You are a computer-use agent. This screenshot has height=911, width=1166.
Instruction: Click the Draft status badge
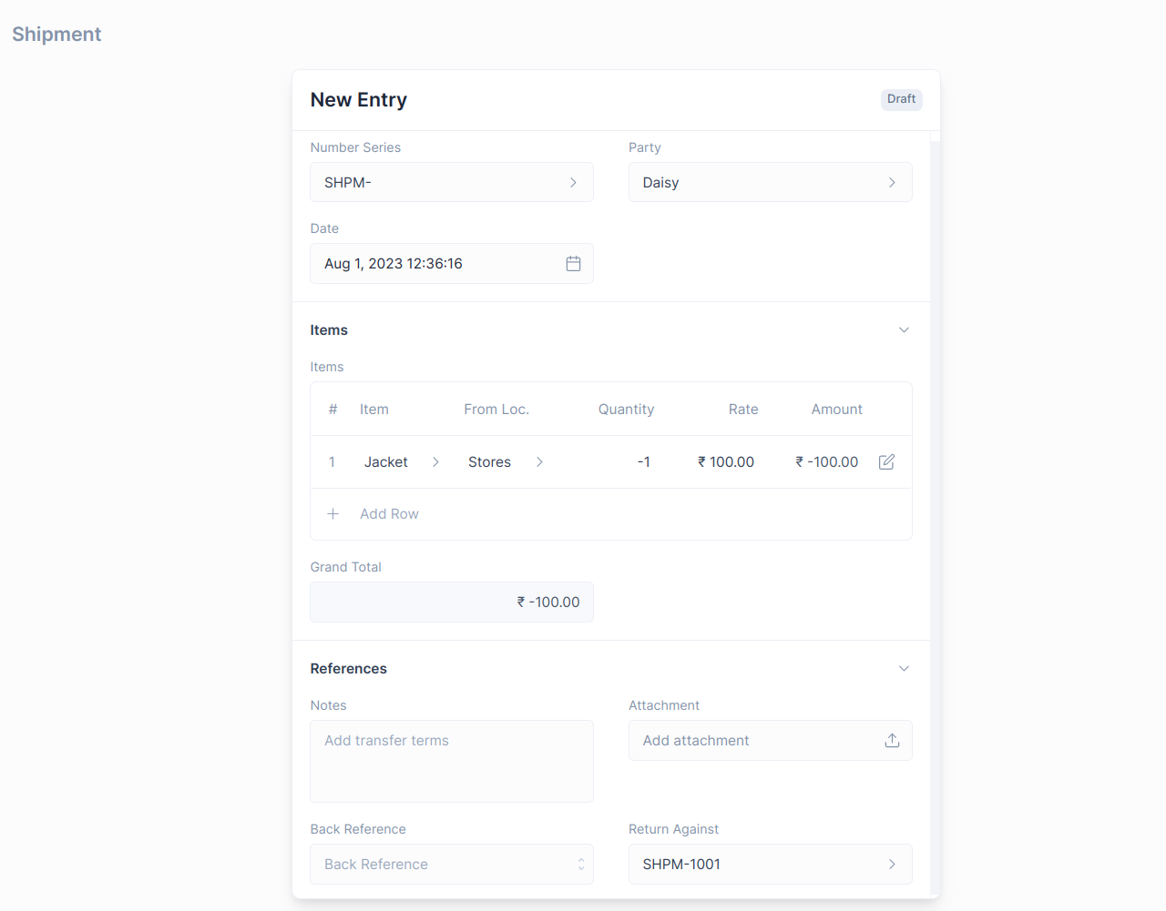[901, 99]
